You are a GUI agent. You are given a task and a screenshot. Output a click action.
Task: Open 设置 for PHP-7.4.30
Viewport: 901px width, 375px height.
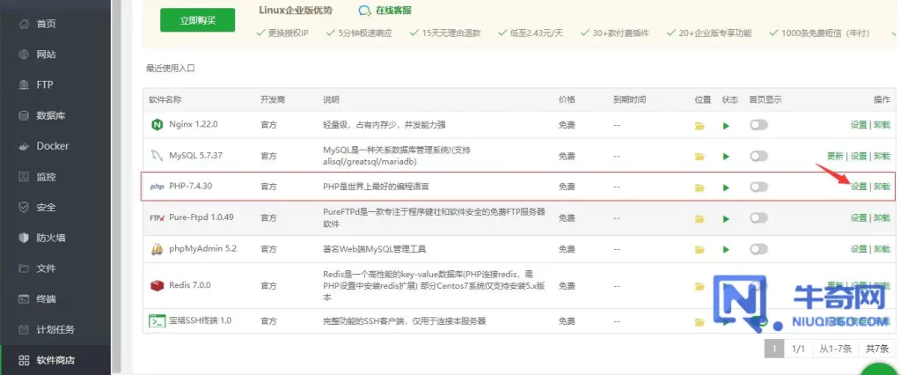(859, 187)
